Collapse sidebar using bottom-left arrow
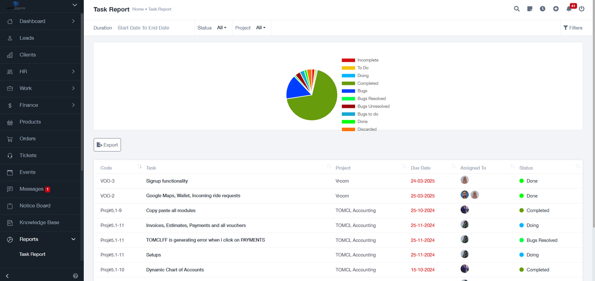This screenshot has height=281, width=595. click(x=7, y=276)
